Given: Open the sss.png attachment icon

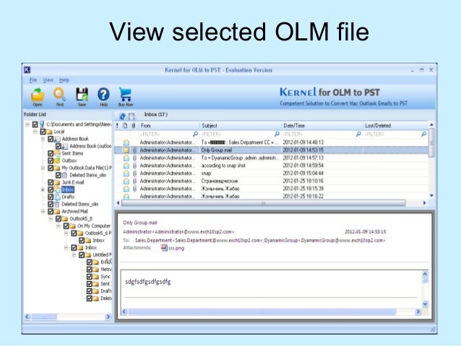Looking at the screenshot, I should 164,248.
